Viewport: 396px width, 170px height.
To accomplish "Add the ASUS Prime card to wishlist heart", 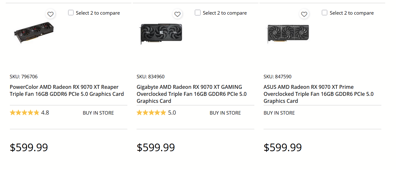I will point(304,14).
